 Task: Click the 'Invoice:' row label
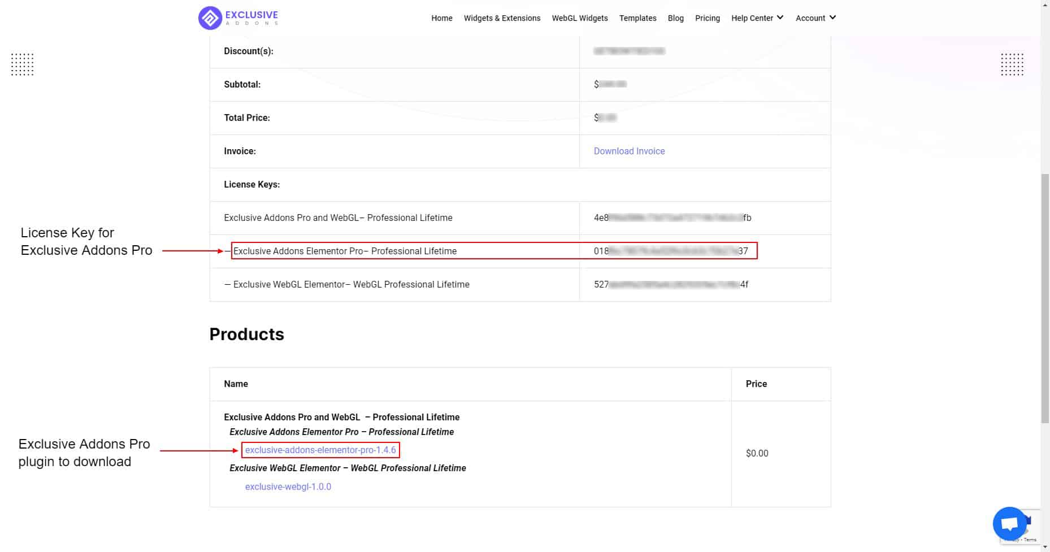(x=240, y=151)
